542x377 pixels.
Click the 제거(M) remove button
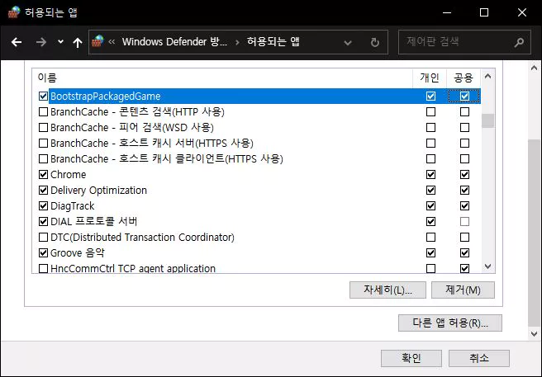pos(463,290)
